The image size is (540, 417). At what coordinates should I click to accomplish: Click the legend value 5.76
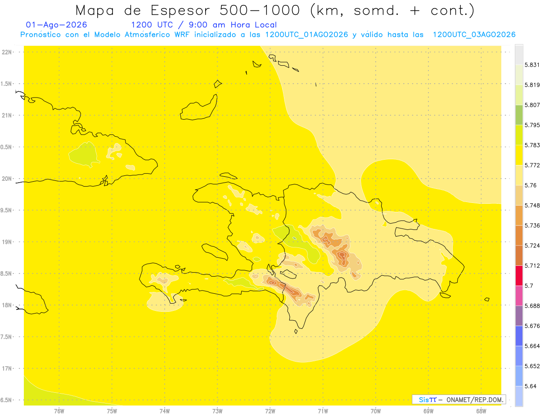(531, 185)
